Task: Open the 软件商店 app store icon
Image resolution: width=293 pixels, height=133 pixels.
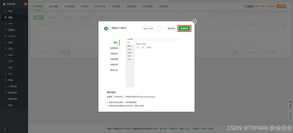Action: (x=5, y=93)
